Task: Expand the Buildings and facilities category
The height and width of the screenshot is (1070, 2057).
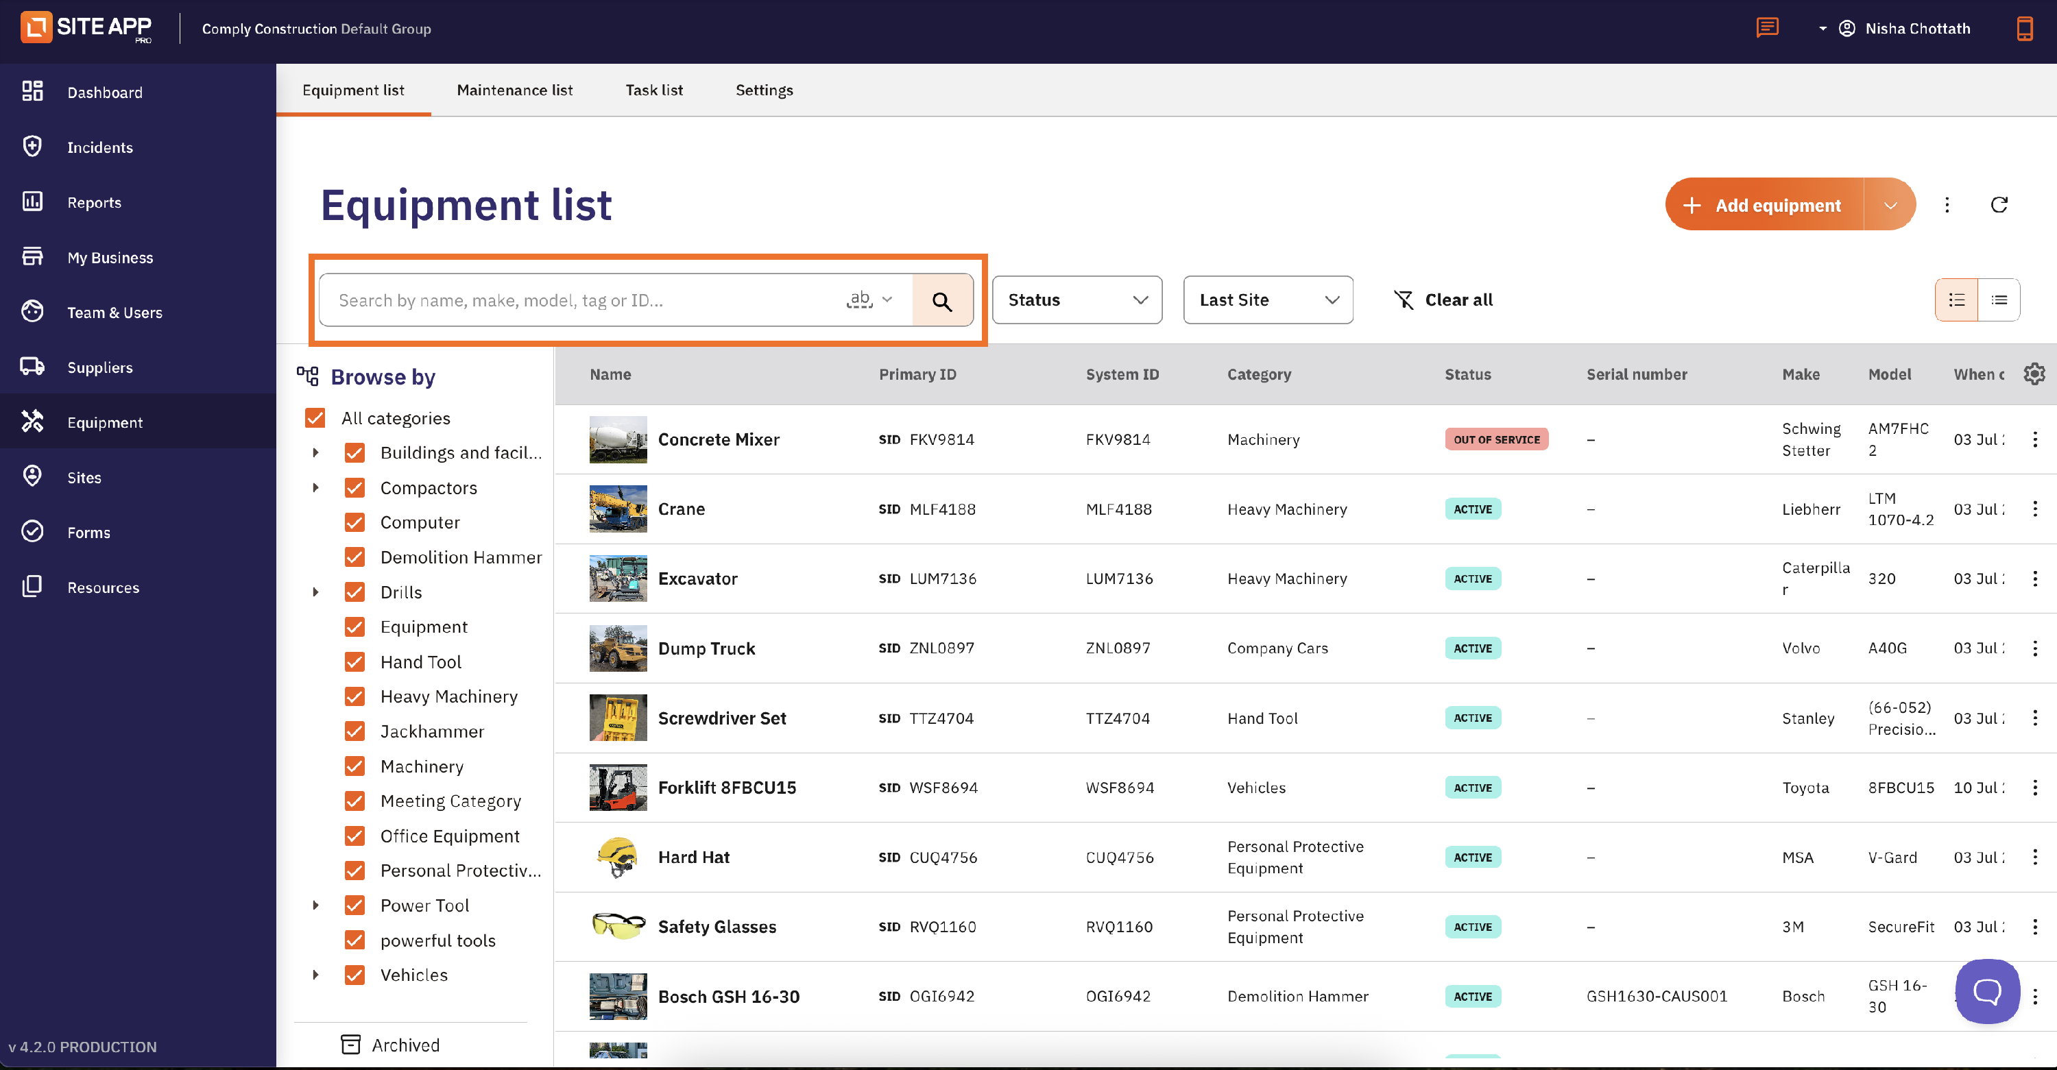Action: (315, 453)
